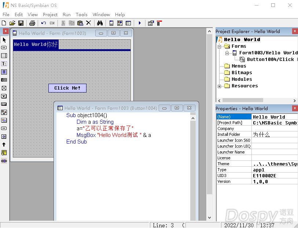Open the Project menu
298x228 pixels.
pyautogui.click(x=50, y=15)
